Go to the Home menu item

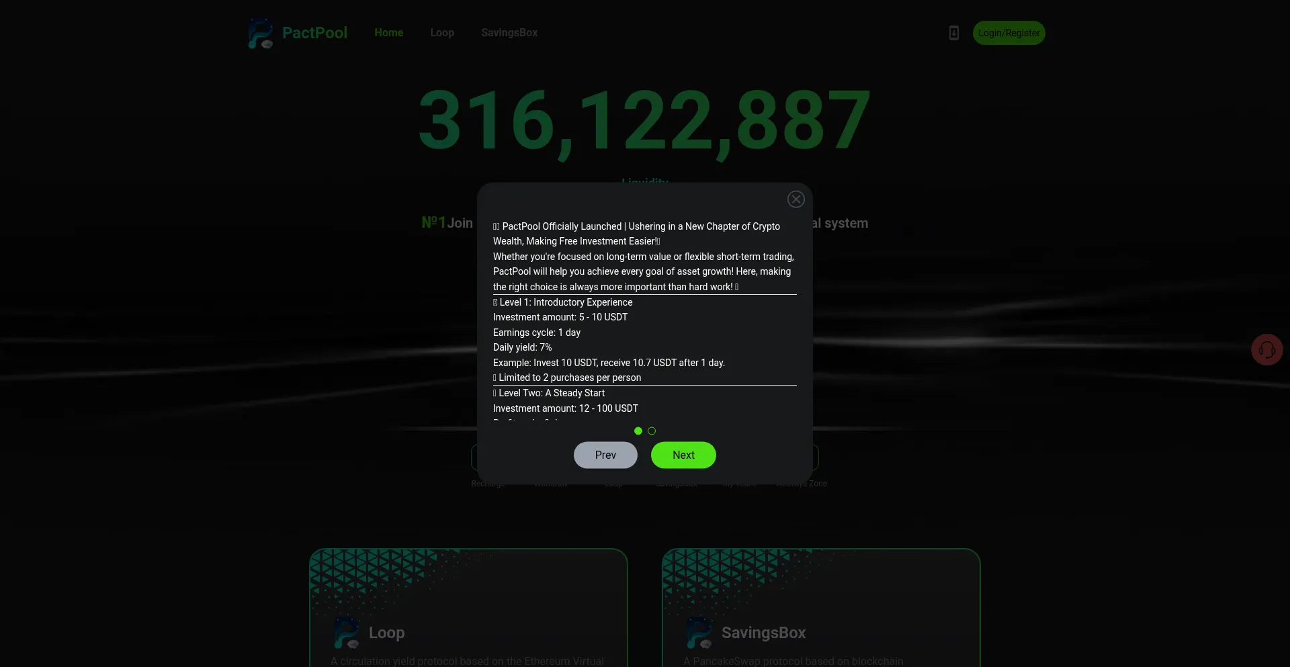[x=389, y=33]
